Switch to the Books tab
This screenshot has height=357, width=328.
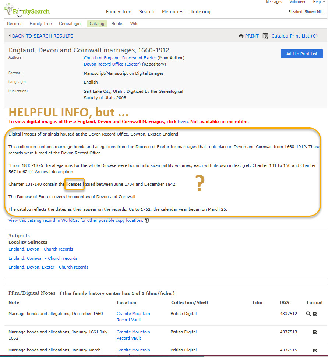click(x=117, y=24)
